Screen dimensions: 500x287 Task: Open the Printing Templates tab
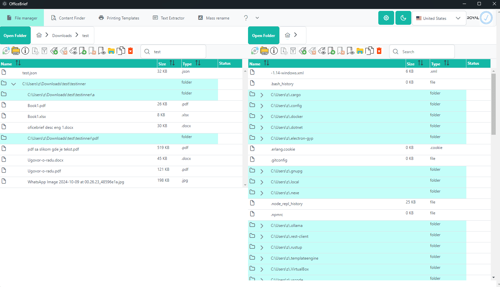[x=119, y=18]
